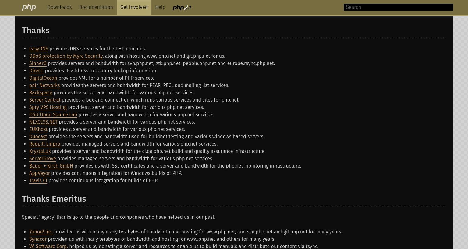The image size is (468, 249).
Task: Go to the Synacor link
Action: 38,239
